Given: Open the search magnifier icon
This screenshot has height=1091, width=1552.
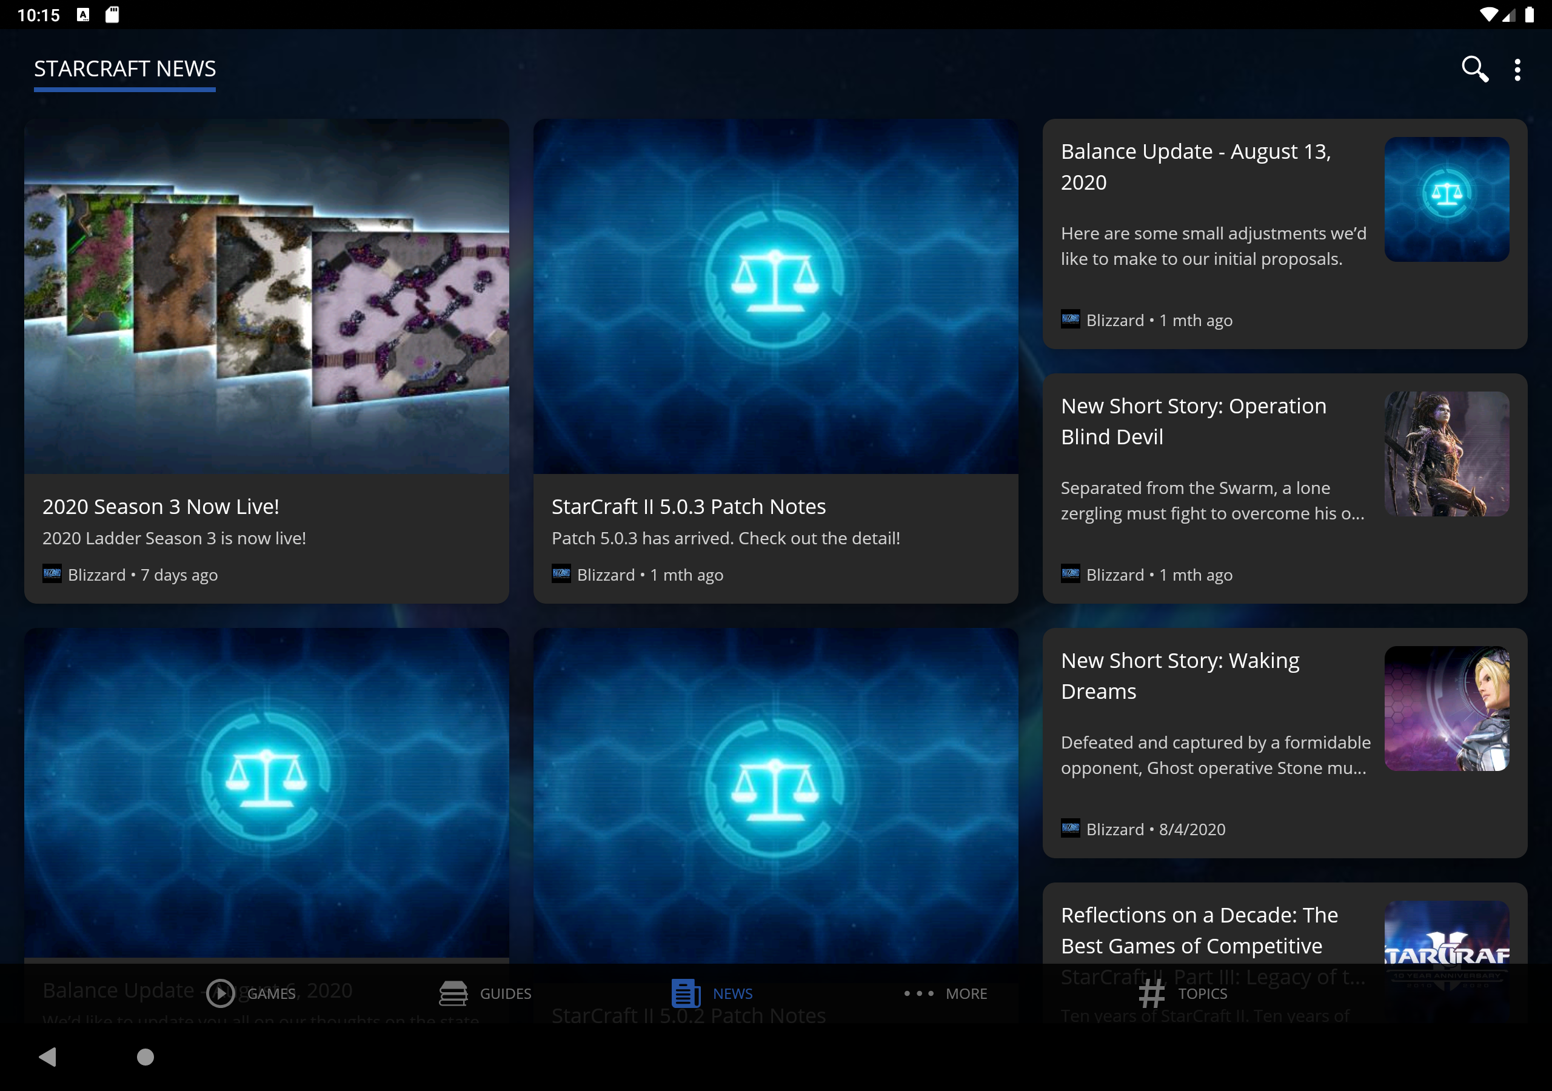Looking at the screenshot, I should (x=1474, y=69).
